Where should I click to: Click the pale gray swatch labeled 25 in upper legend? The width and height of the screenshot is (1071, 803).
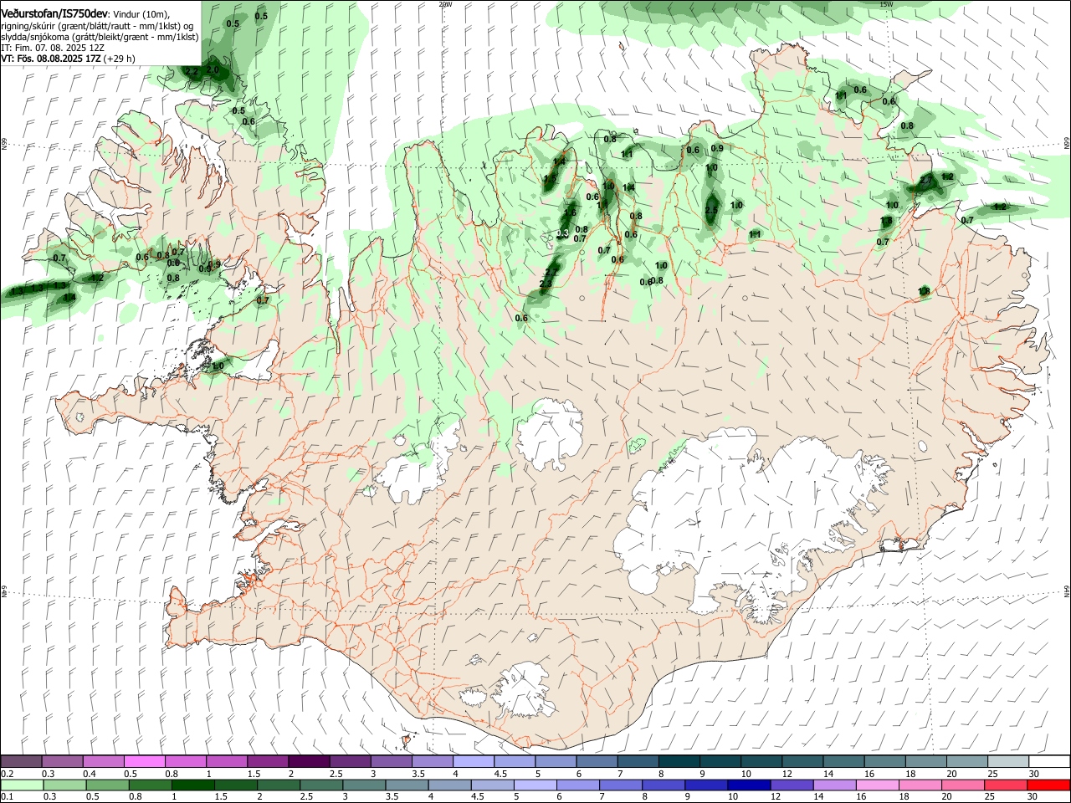pos(1008,761)
